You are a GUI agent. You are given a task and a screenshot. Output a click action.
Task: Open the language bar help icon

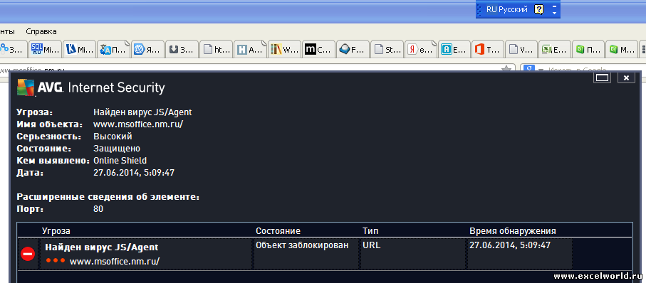coord(538,9)
